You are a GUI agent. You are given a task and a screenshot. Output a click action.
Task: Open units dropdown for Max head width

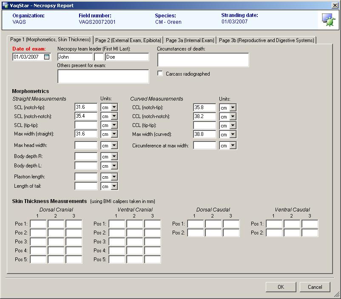[x=114, y=146]
